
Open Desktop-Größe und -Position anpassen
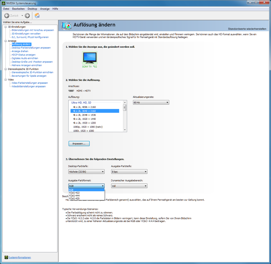click(x=32, y=62)
